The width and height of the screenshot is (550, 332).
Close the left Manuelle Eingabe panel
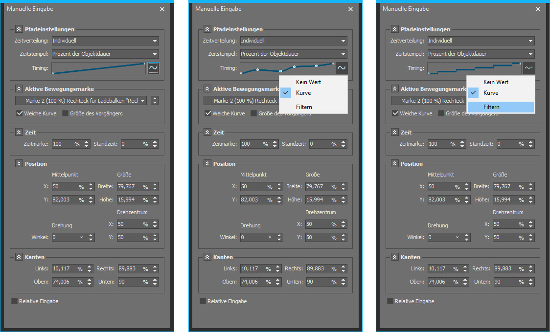162,9
